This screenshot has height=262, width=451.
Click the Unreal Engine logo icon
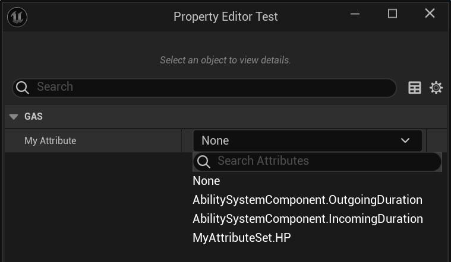tap(17, 17)
